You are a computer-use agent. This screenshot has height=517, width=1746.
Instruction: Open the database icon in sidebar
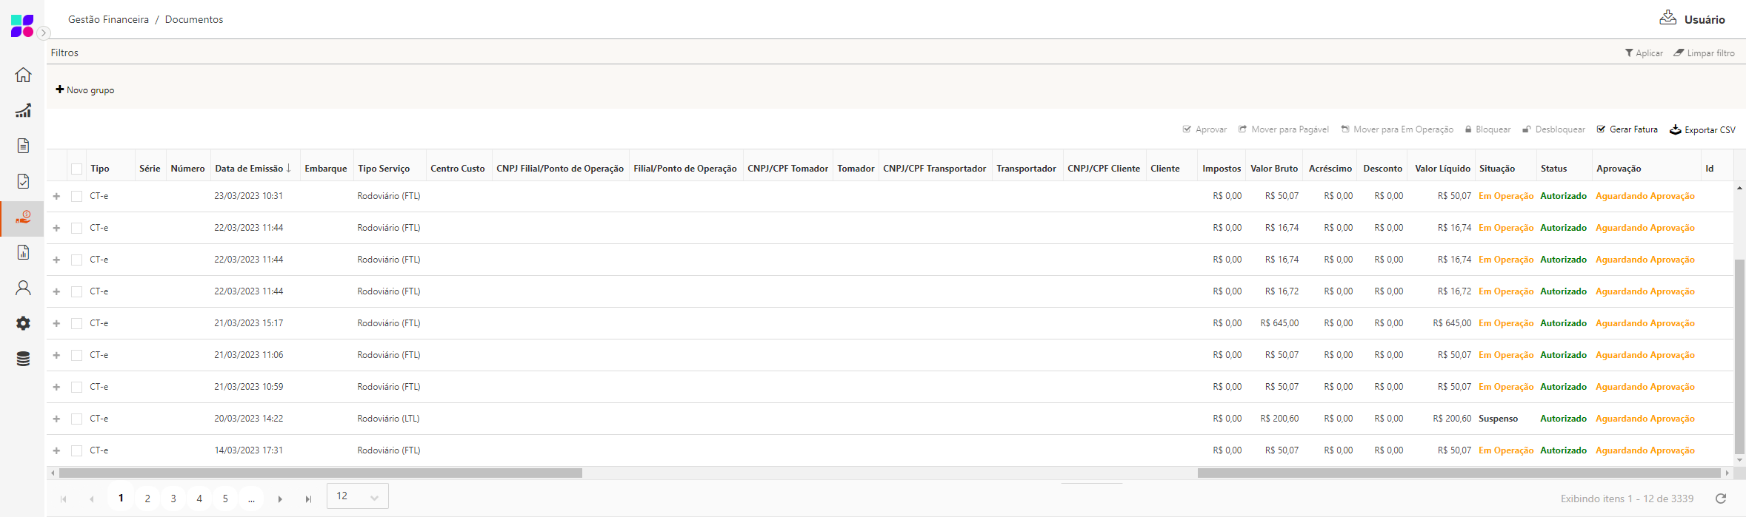23,359
